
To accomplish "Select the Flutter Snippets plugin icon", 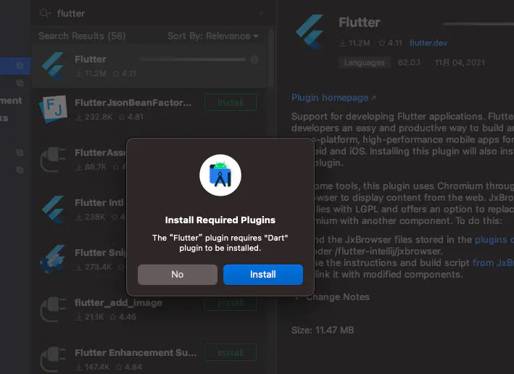I will (x=53, y=259).
